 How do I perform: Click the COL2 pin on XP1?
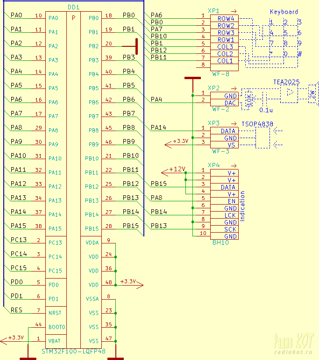[x=225, y=54]
